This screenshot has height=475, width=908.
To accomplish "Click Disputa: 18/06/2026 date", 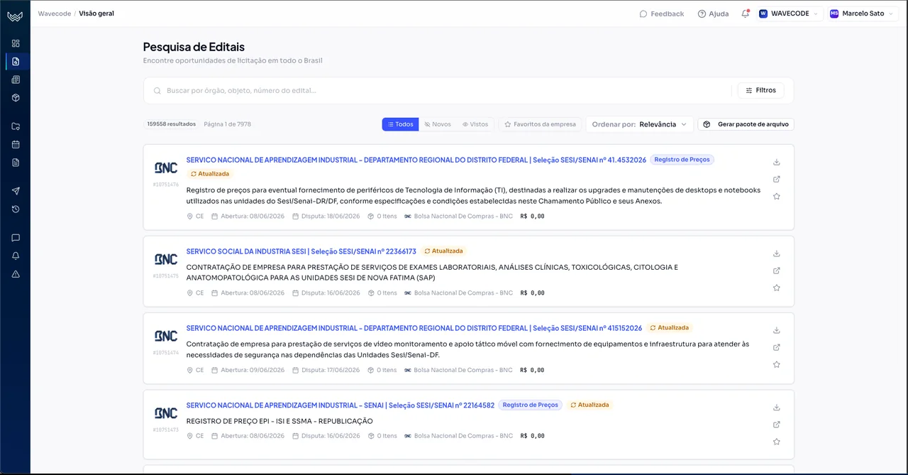I will pos(326,216).
